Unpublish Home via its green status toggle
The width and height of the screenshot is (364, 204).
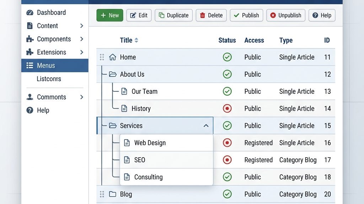pyautogui.click(x=227, y=57)
